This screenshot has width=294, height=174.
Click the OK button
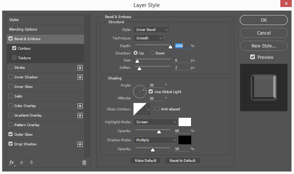(264, 20)
